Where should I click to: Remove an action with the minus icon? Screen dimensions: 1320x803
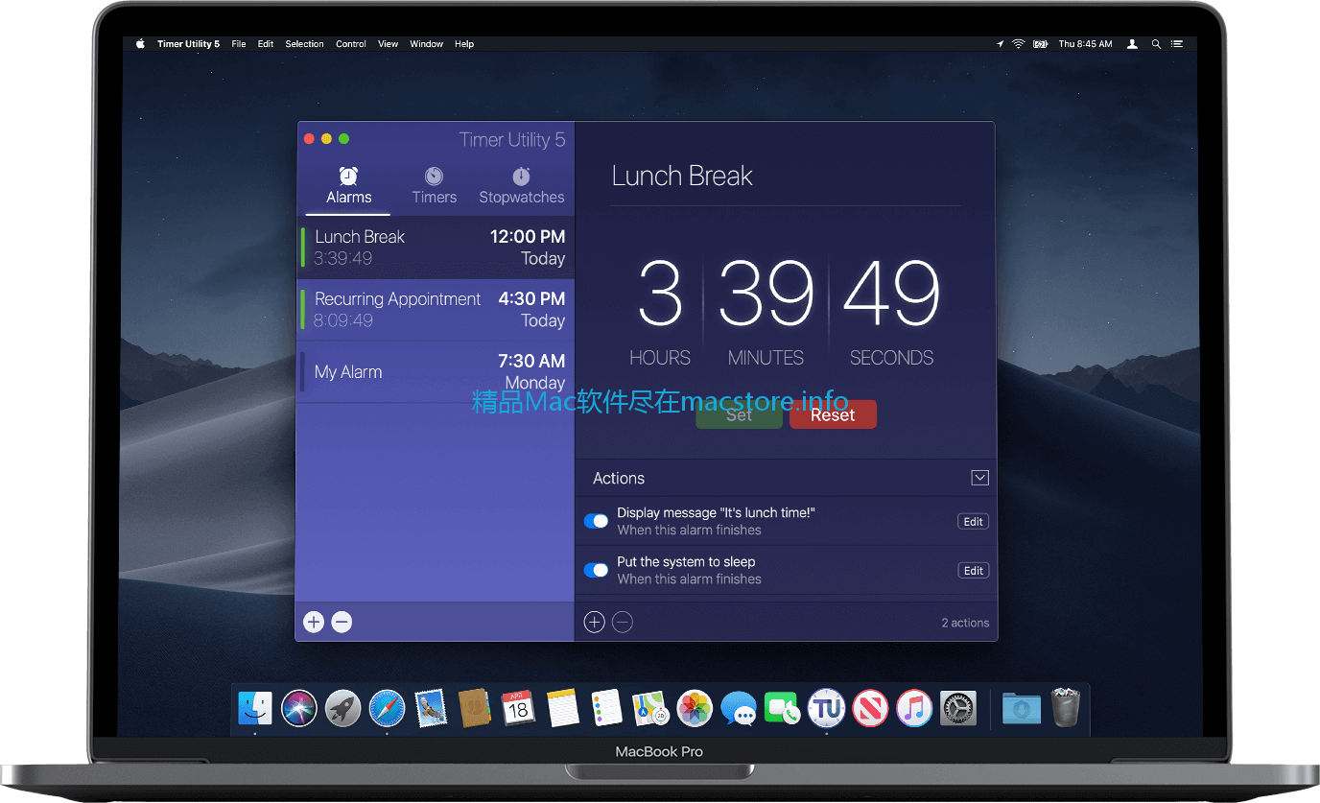[x=623, y=623]
